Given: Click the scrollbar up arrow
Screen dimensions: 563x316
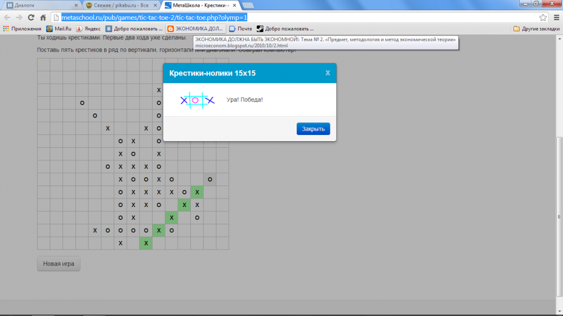Looking at the screenshot, I should tap(559, 38).
